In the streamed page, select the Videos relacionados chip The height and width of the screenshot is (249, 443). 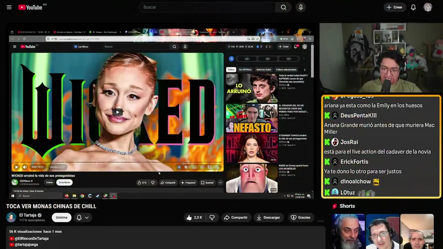(x=286, y=70)
